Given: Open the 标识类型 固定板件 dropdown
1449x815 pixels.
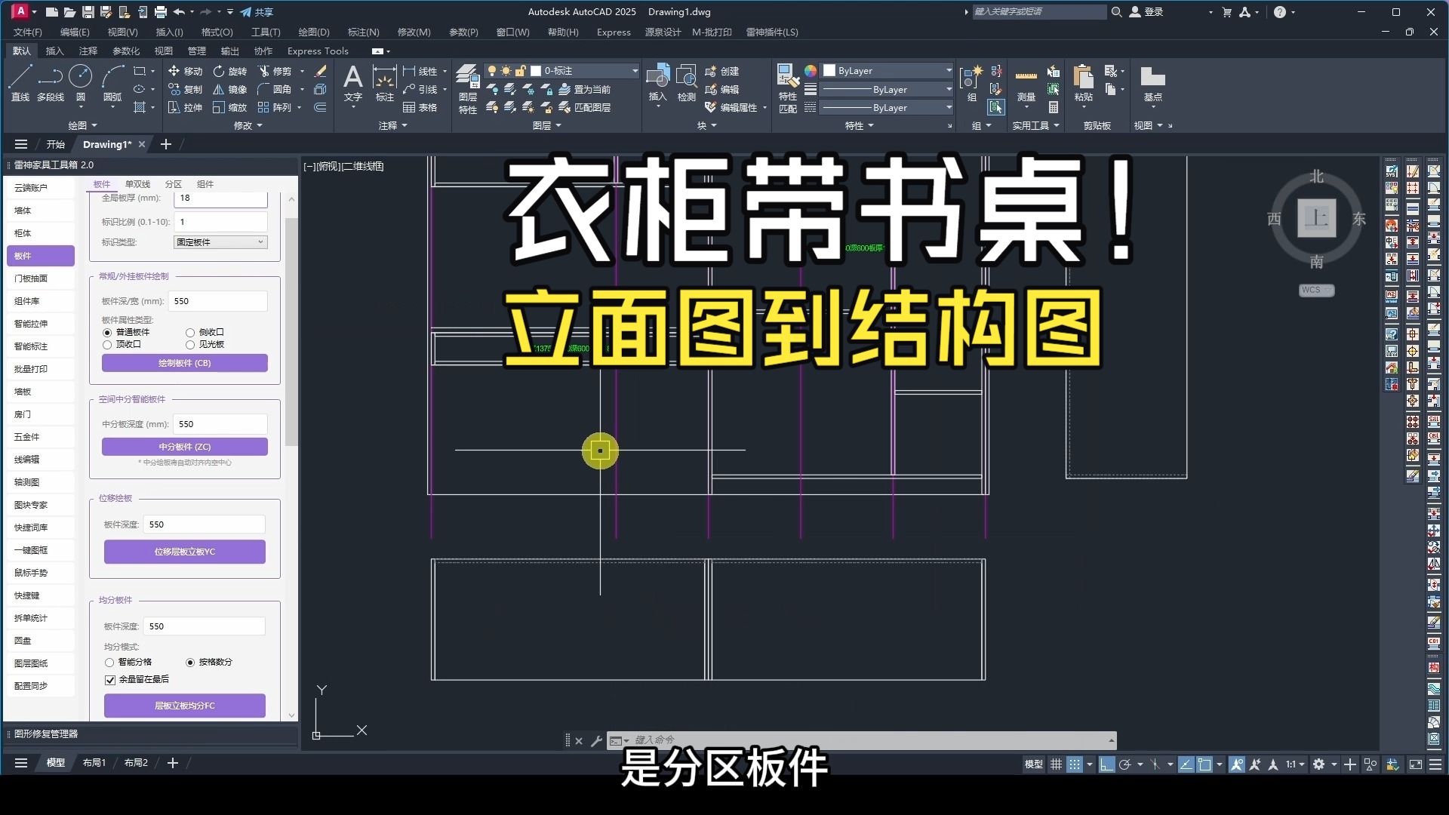Looking at the screenshot, I should click(x=220, y=242).
